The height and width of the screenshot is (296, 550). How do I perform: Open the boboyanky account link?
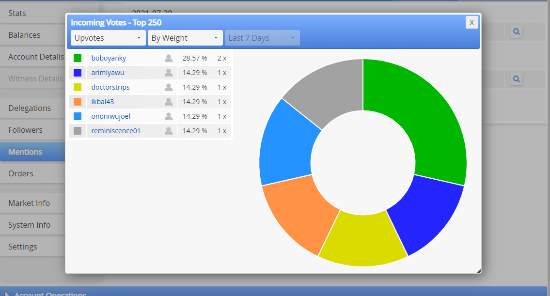[109, 58]
